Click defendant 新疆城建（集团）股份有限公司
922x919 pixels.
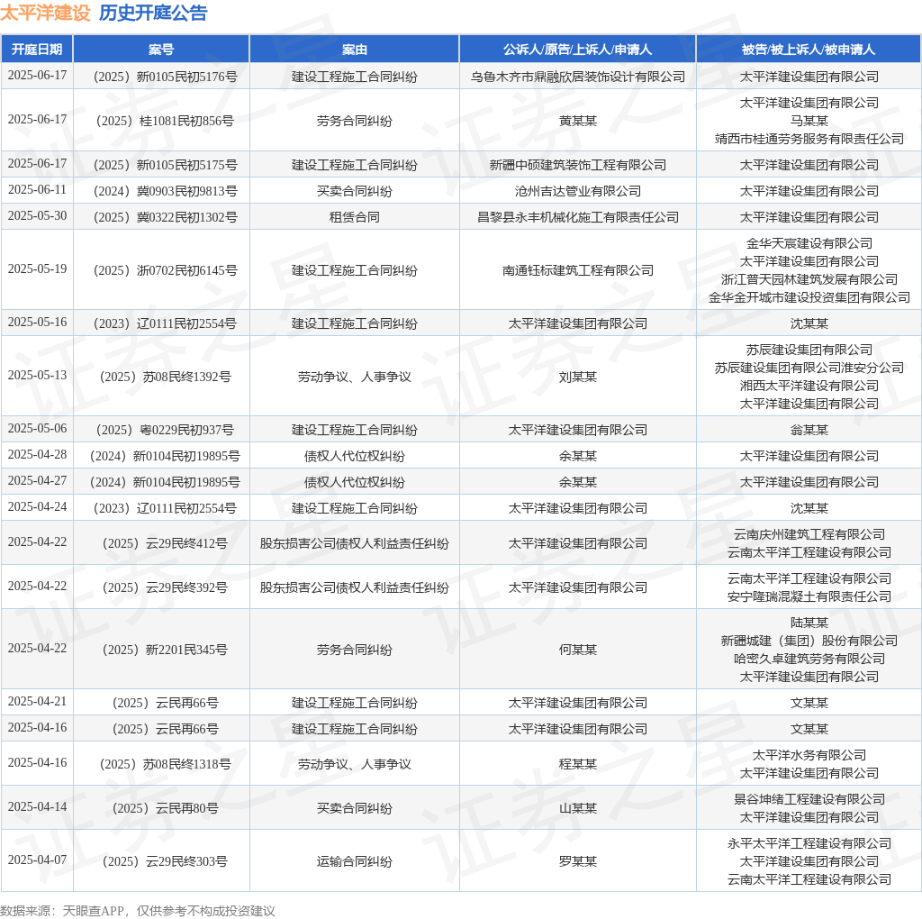(809, 641)
